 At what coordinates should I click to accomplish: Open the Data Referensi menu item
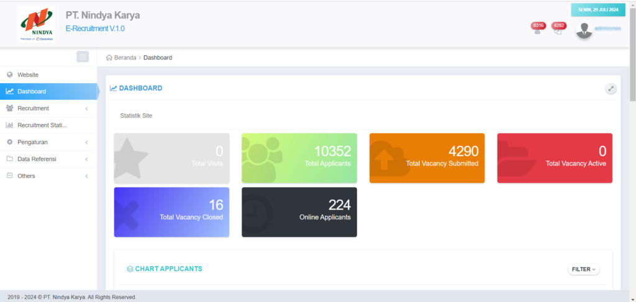click(37, 159)
